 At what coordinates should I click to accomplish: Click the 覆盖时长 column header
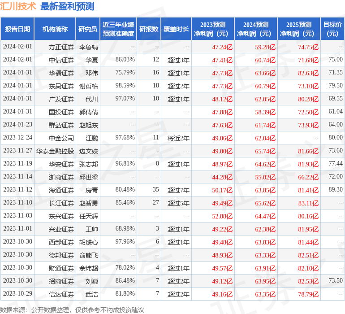[176, 29]
